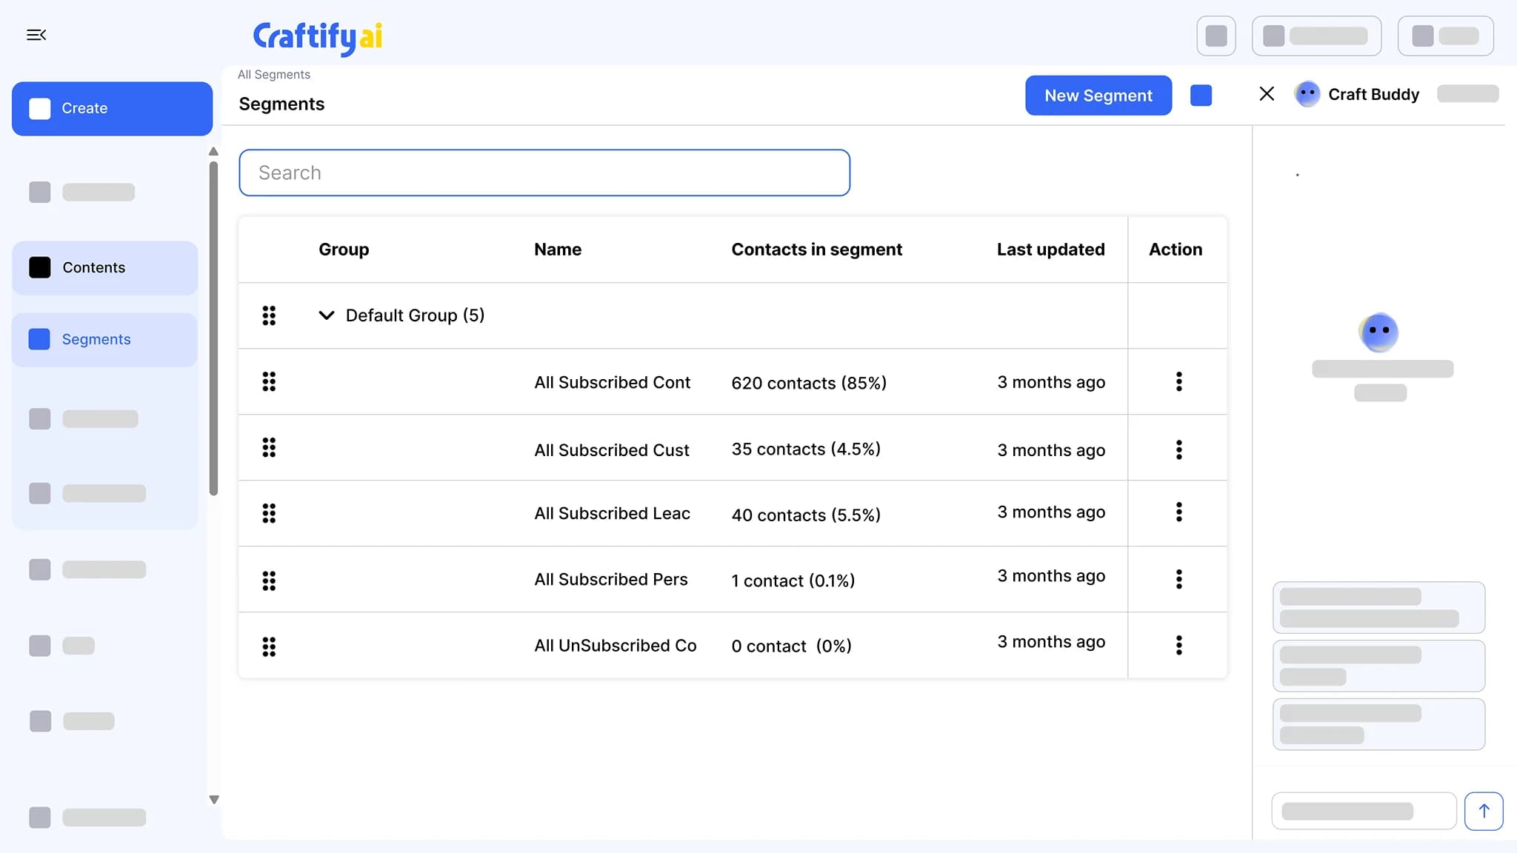The height and width of the screenshot is (853, 1517).
Task: Select Segments in the sidebar
Action: [104, 339]
